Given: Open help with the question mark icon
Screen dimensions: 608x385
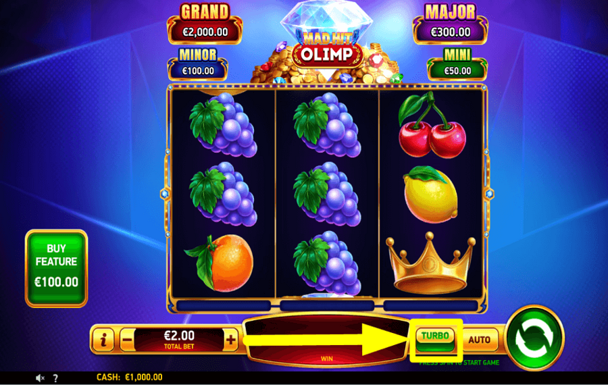Looking at the screenshot, I should pyautogui.click(x=55, y=378).
